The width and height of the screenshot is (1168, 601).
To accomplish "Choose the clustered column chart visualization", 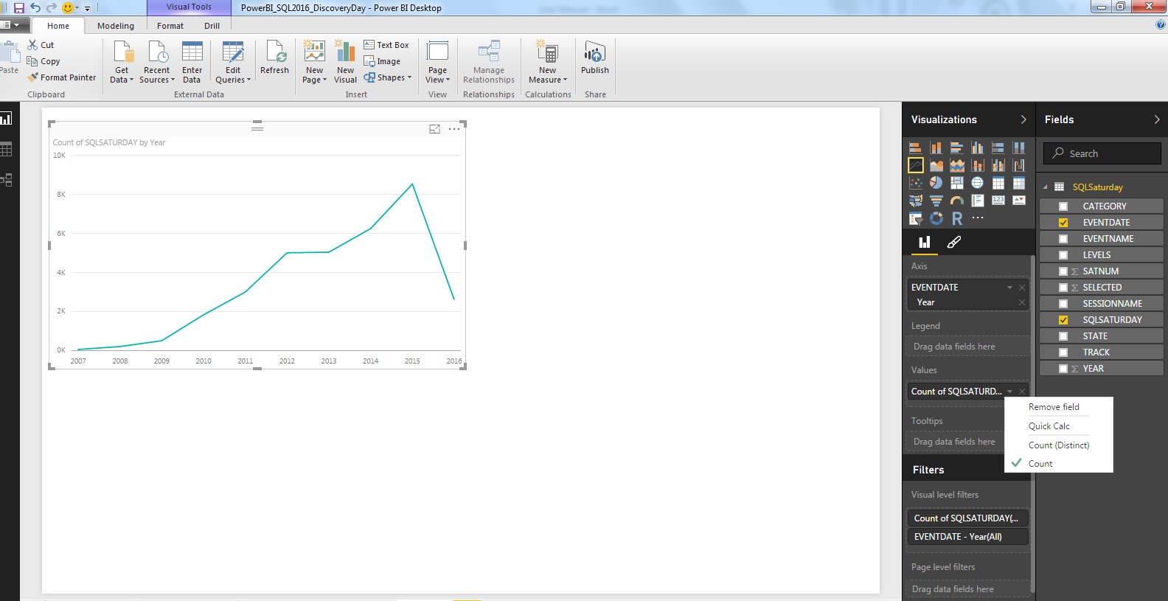I will click(977, 147).
